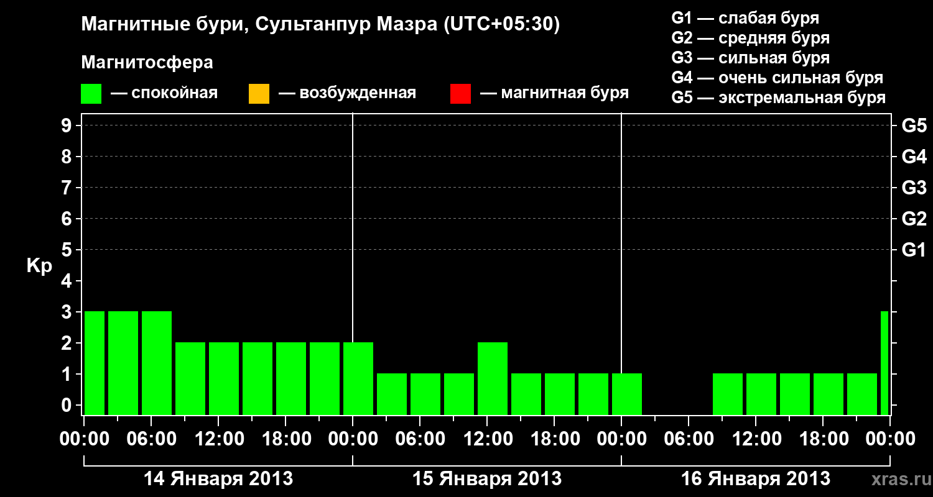The height and width of the screenshot is (497, 933).
Task: Click the Kp 1 bar at 00:00 on 16 January
Action: (627, 394)
